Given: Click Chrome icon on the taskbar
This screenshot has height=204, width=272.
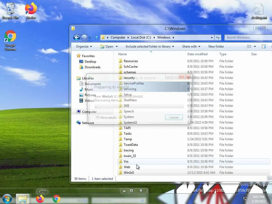Looking at the screenshot, I should (56, 199).
